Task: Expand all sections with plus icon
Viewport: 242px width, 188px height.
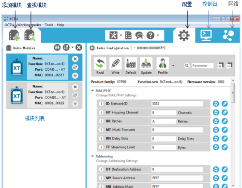Action: pos(220,65)
